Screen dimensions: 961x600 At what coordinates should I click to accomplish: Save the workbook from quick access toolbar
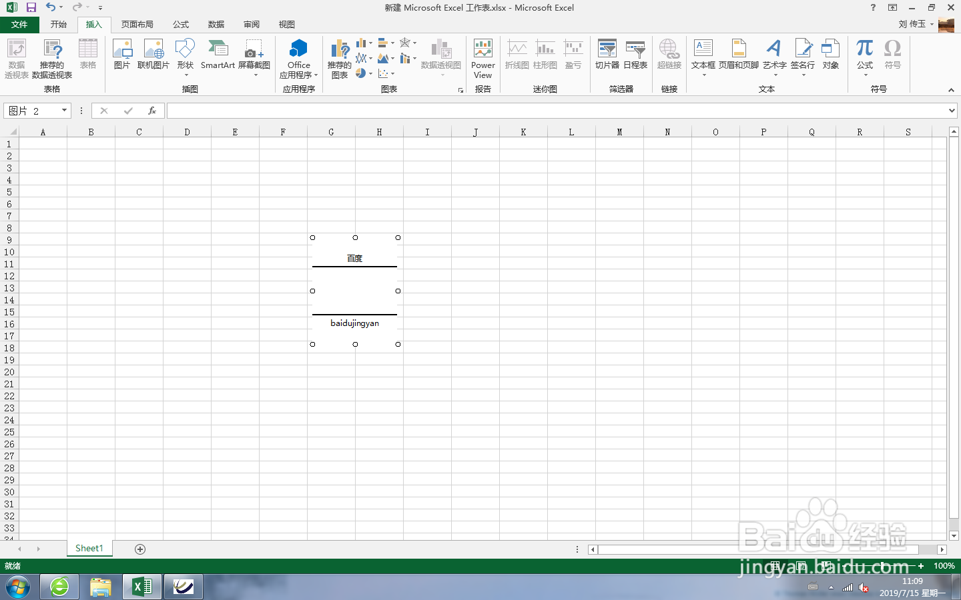(x=31, y=7)
